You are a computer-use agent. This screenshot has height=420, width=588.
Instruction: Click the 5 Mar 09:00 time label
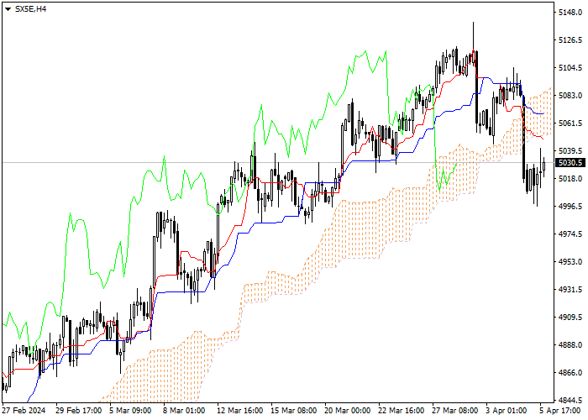pos(130,411)
